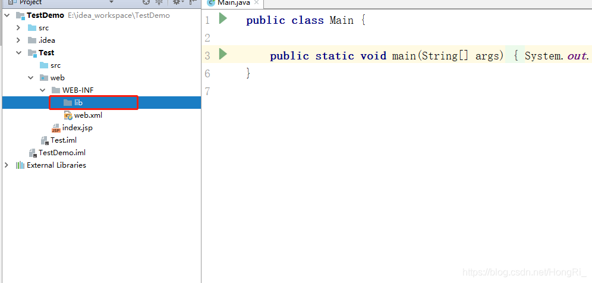Screen dimensions: 592x283
Task: Collapse the web folder
Action: click(30, 78)
